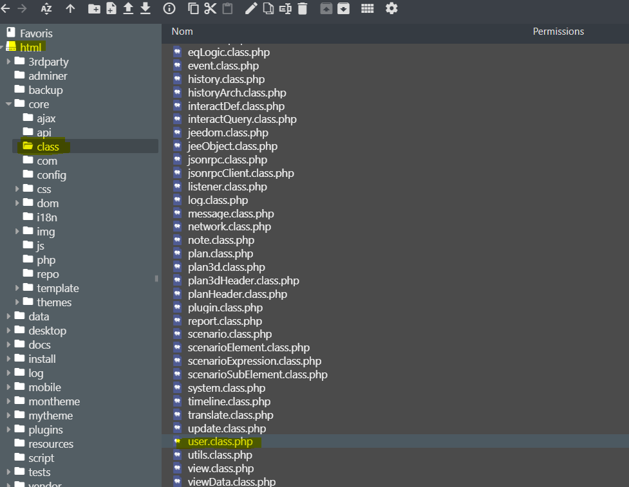Image resolution: width=629 pixels, height=487 pixels.
Task: Go up to the parent folder
Action: 71,8
